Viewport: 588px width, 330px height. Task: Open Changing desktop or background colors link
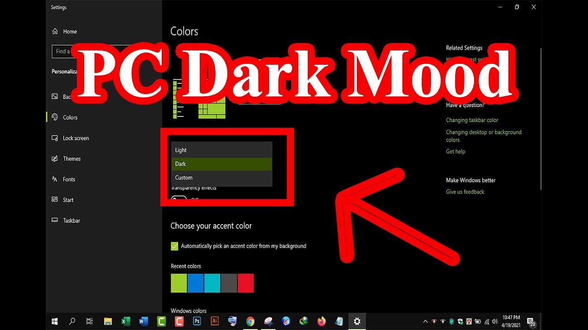click(x=484, y=136)
